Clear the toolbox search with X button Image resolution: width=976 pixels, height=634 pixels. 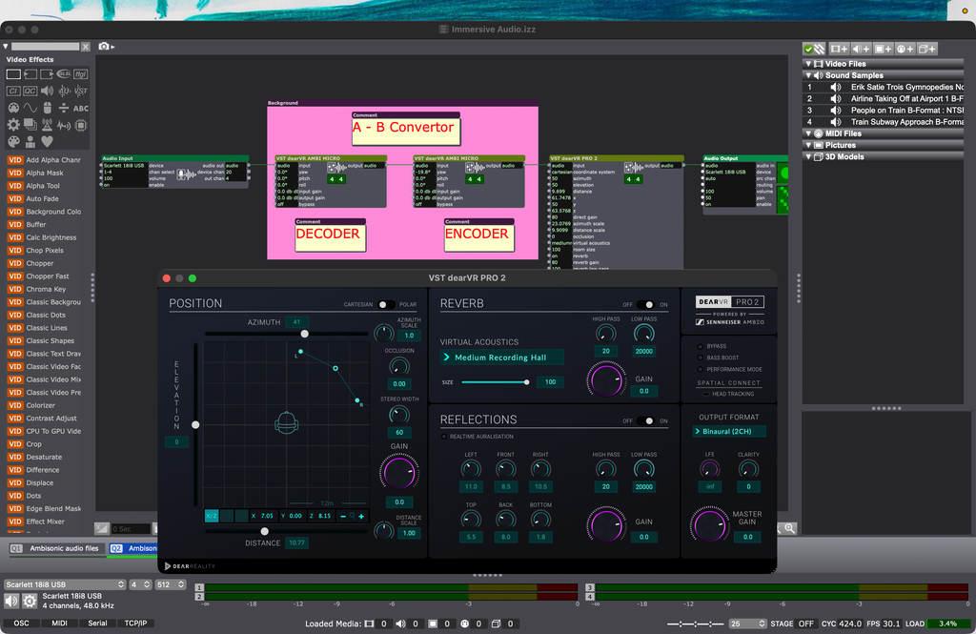tap(86, 47)
